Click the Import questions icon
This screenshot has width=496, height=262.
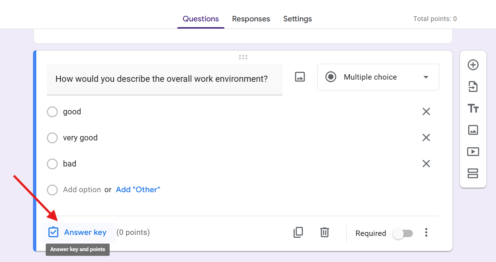473,87
